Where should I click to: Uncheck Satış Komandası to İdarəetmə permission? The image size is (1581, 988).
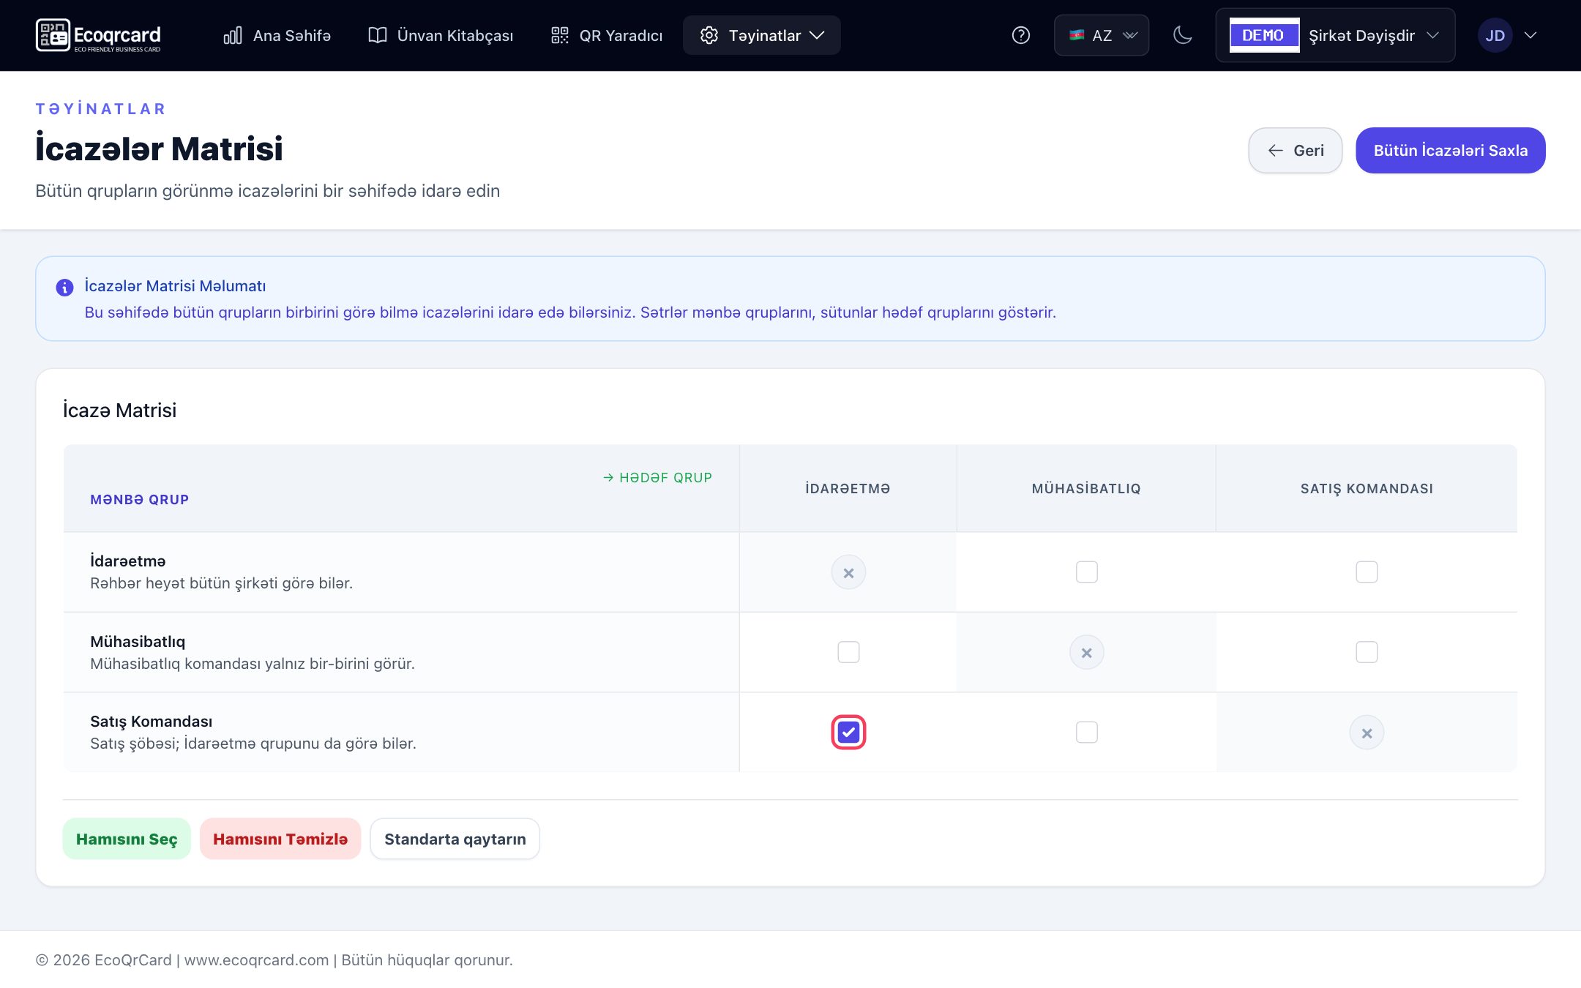click(848, 733)
